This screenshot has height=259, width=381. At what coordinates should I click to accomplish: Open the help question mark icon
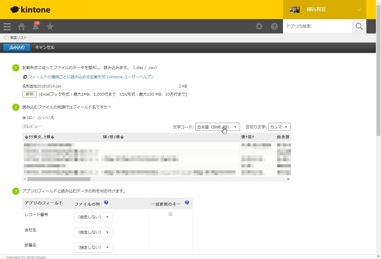point(274,26)
